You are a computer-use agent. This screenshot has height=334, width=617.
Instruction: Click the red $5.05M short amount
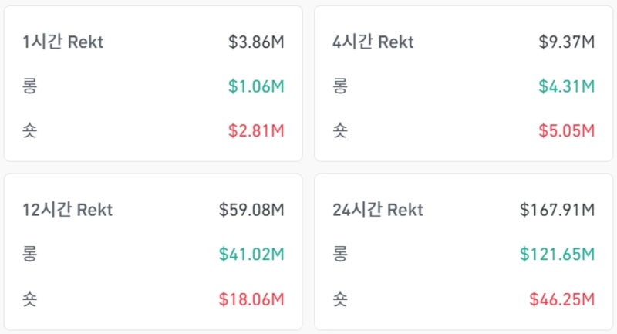click(566, 130)
